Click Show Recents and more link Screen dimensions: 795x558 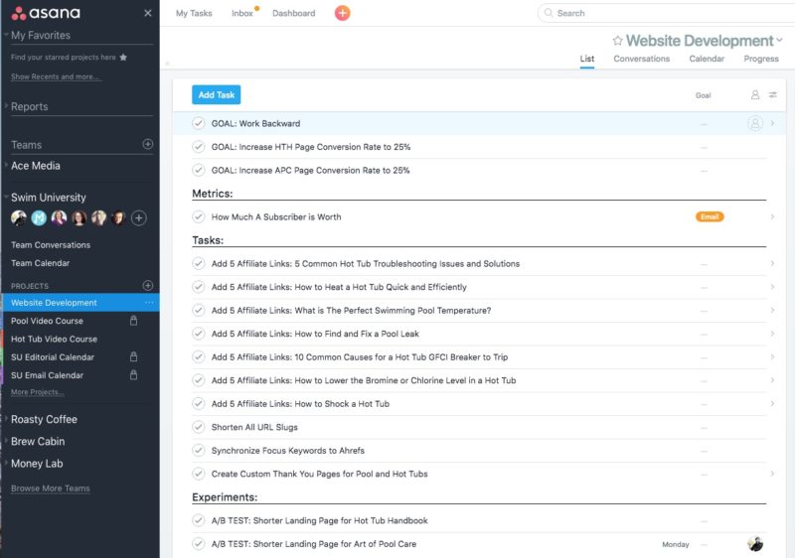(57, 76)
